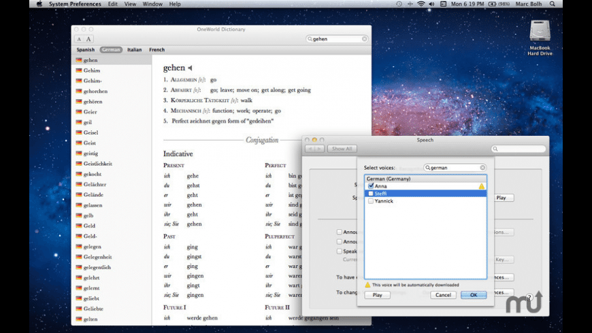This screenshot has width=592, height=333.
Task: Select gelassen in the word list
Action: [112, 205]
